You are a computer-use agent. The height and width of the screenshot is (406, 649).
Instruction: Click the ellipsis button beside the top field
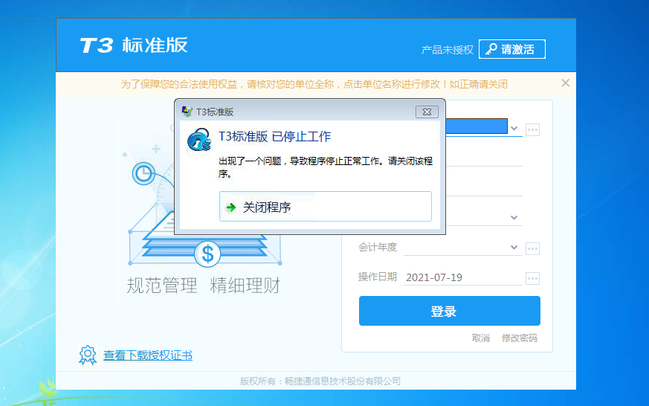[x=533, y=130]
